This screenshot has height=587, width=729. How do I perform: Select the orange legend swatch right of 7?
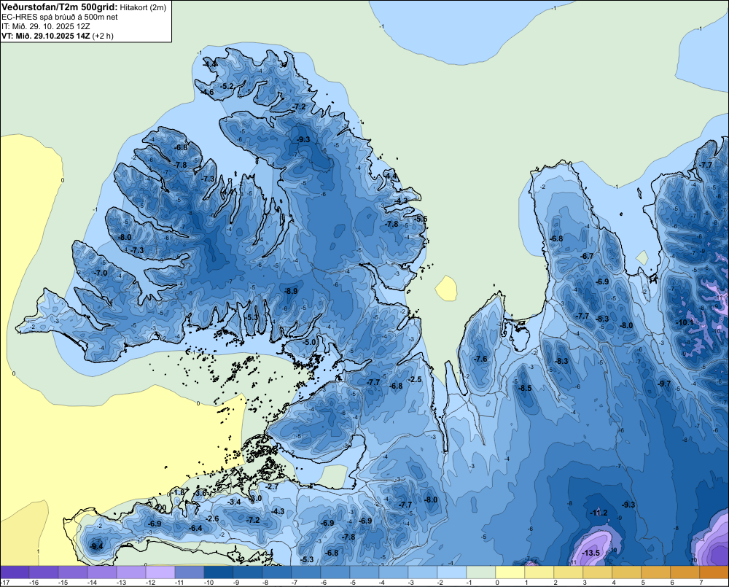pyautogui.click(x=714, y=572)
